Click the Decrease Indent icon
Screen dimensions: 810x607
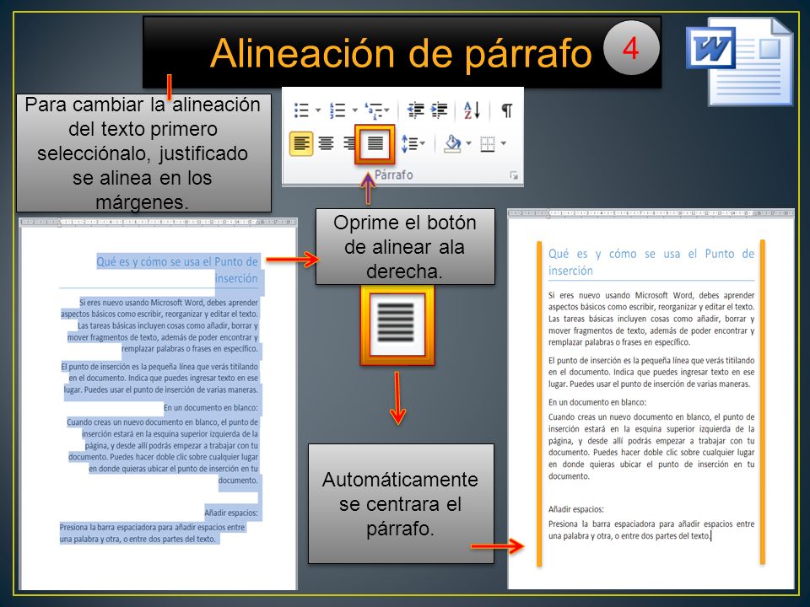(x=415, y=110)
